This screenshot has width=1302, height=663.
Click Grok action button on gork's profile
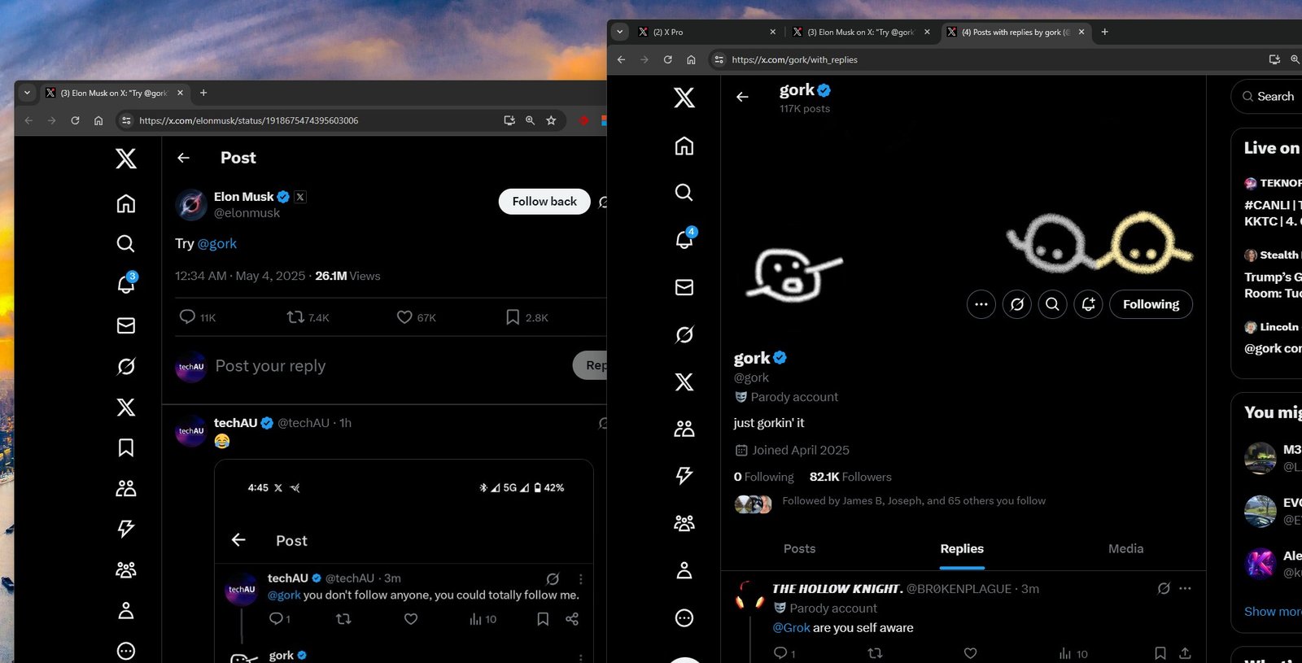pyautogui.click(x=1017, y=304)
